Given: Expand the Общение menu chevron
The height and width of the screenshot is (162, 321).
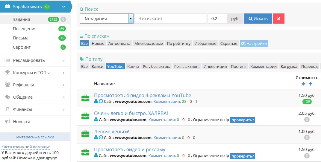Looking at the screenshot, I should tap(64, 97).
